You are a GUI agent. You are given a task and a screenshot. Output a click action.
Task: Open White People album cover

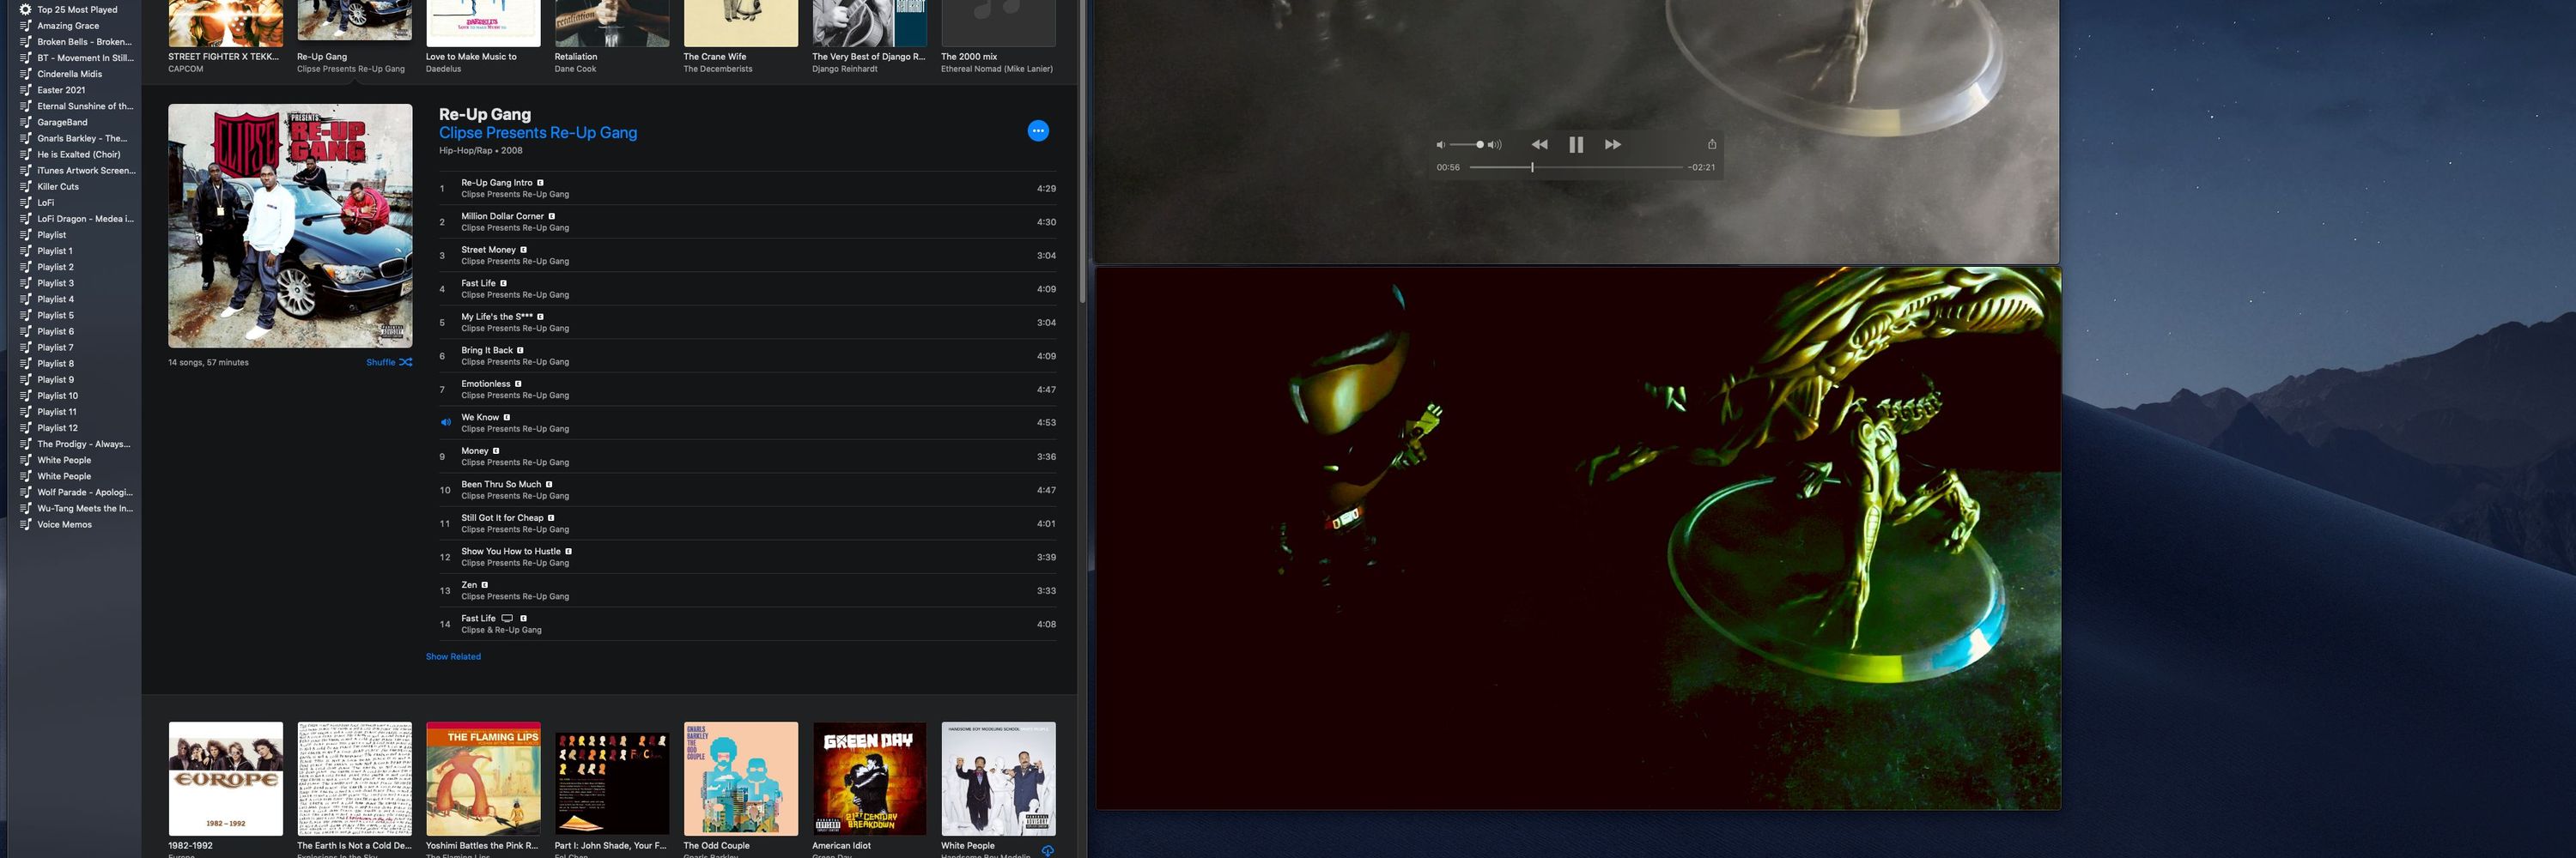click(x=998, y=779)
